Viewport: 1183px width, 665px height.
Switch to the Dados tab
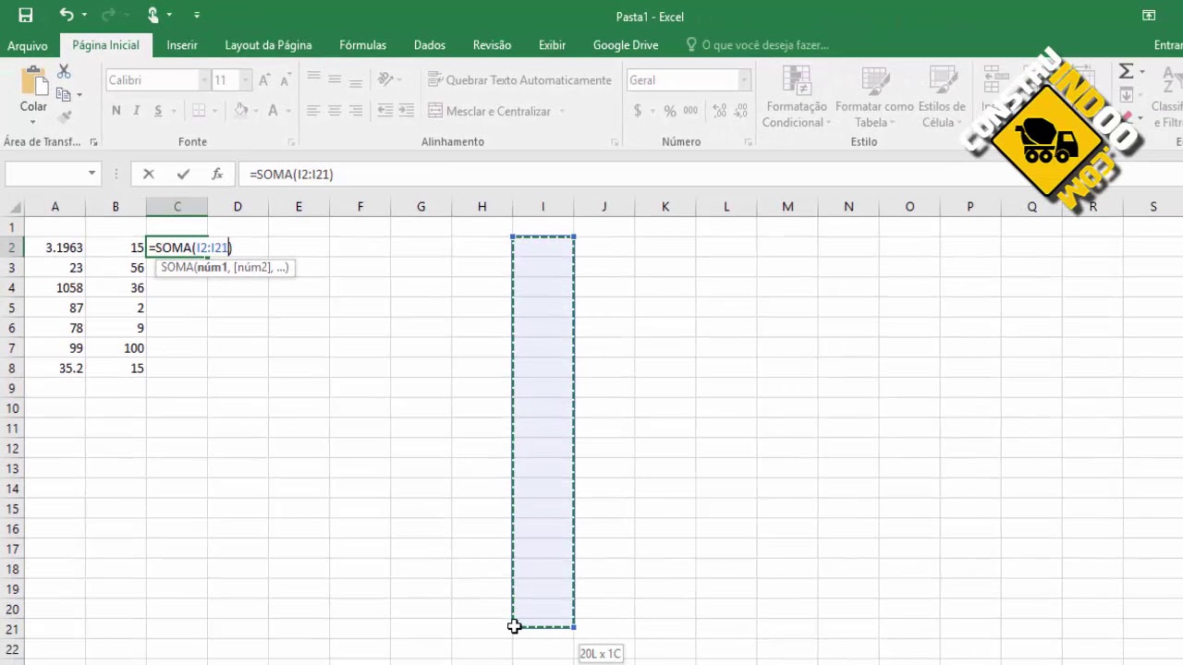point(430,45)
